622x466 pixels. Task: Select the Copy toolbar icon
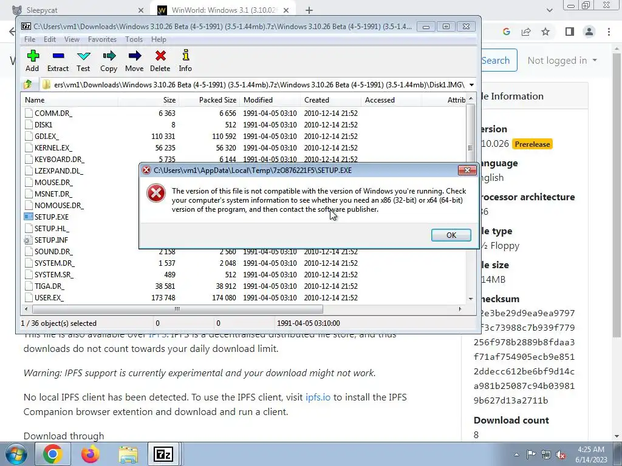pyautogui.click(x=109, y=61)
